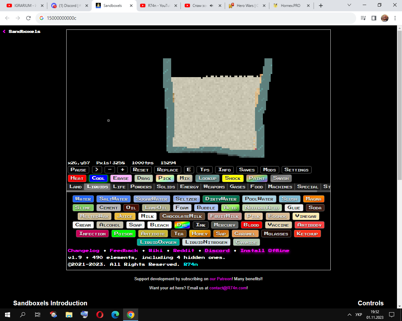
Task: Open the Chrome side panel icon
Action: click(374, 18)
